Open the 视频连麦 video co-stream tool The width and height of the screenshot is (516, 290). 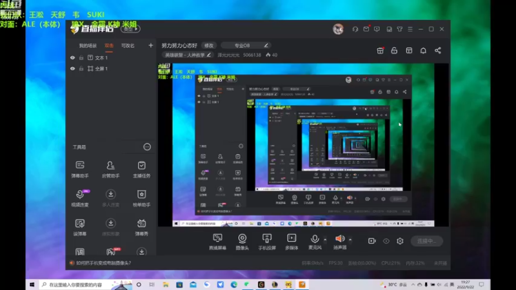coord(80,198)
